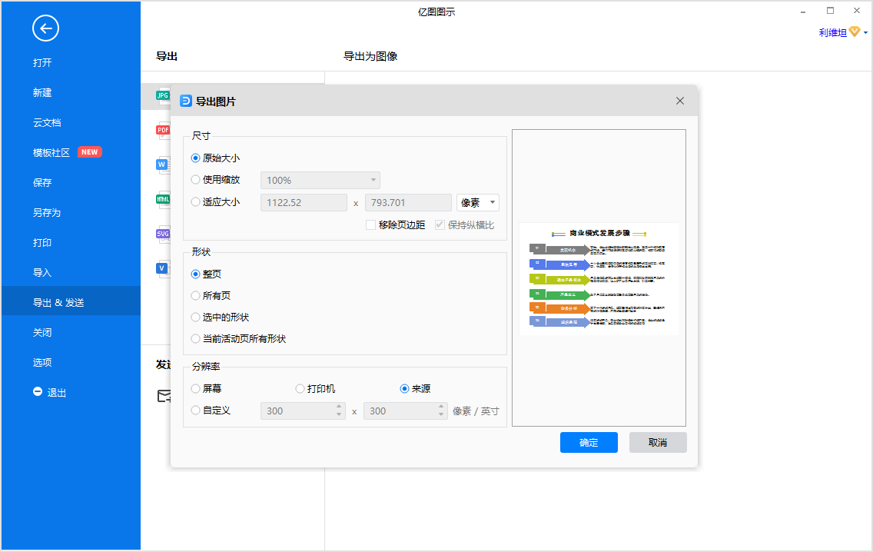Screen dimensions: 873x552
Task: Select the SVG export format icon
Action: point(163,234)
